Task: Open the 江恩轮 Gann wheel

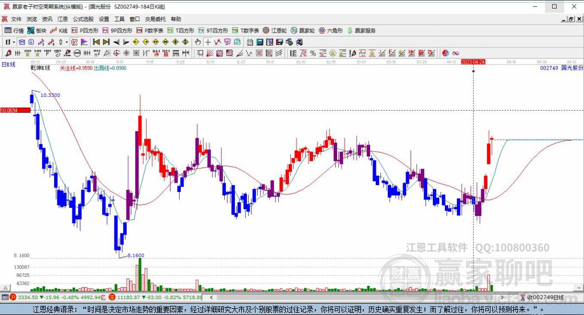Action: (x=275, y=31)
